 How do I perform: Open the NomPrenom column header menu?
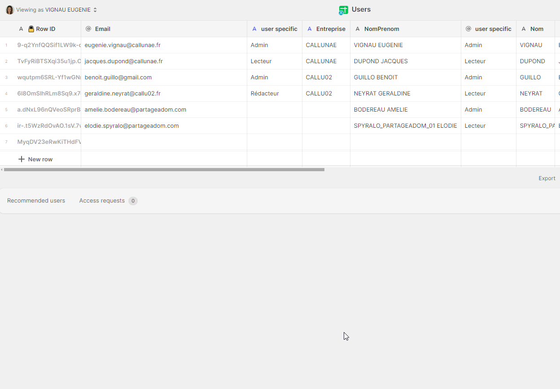pos(405,29)
